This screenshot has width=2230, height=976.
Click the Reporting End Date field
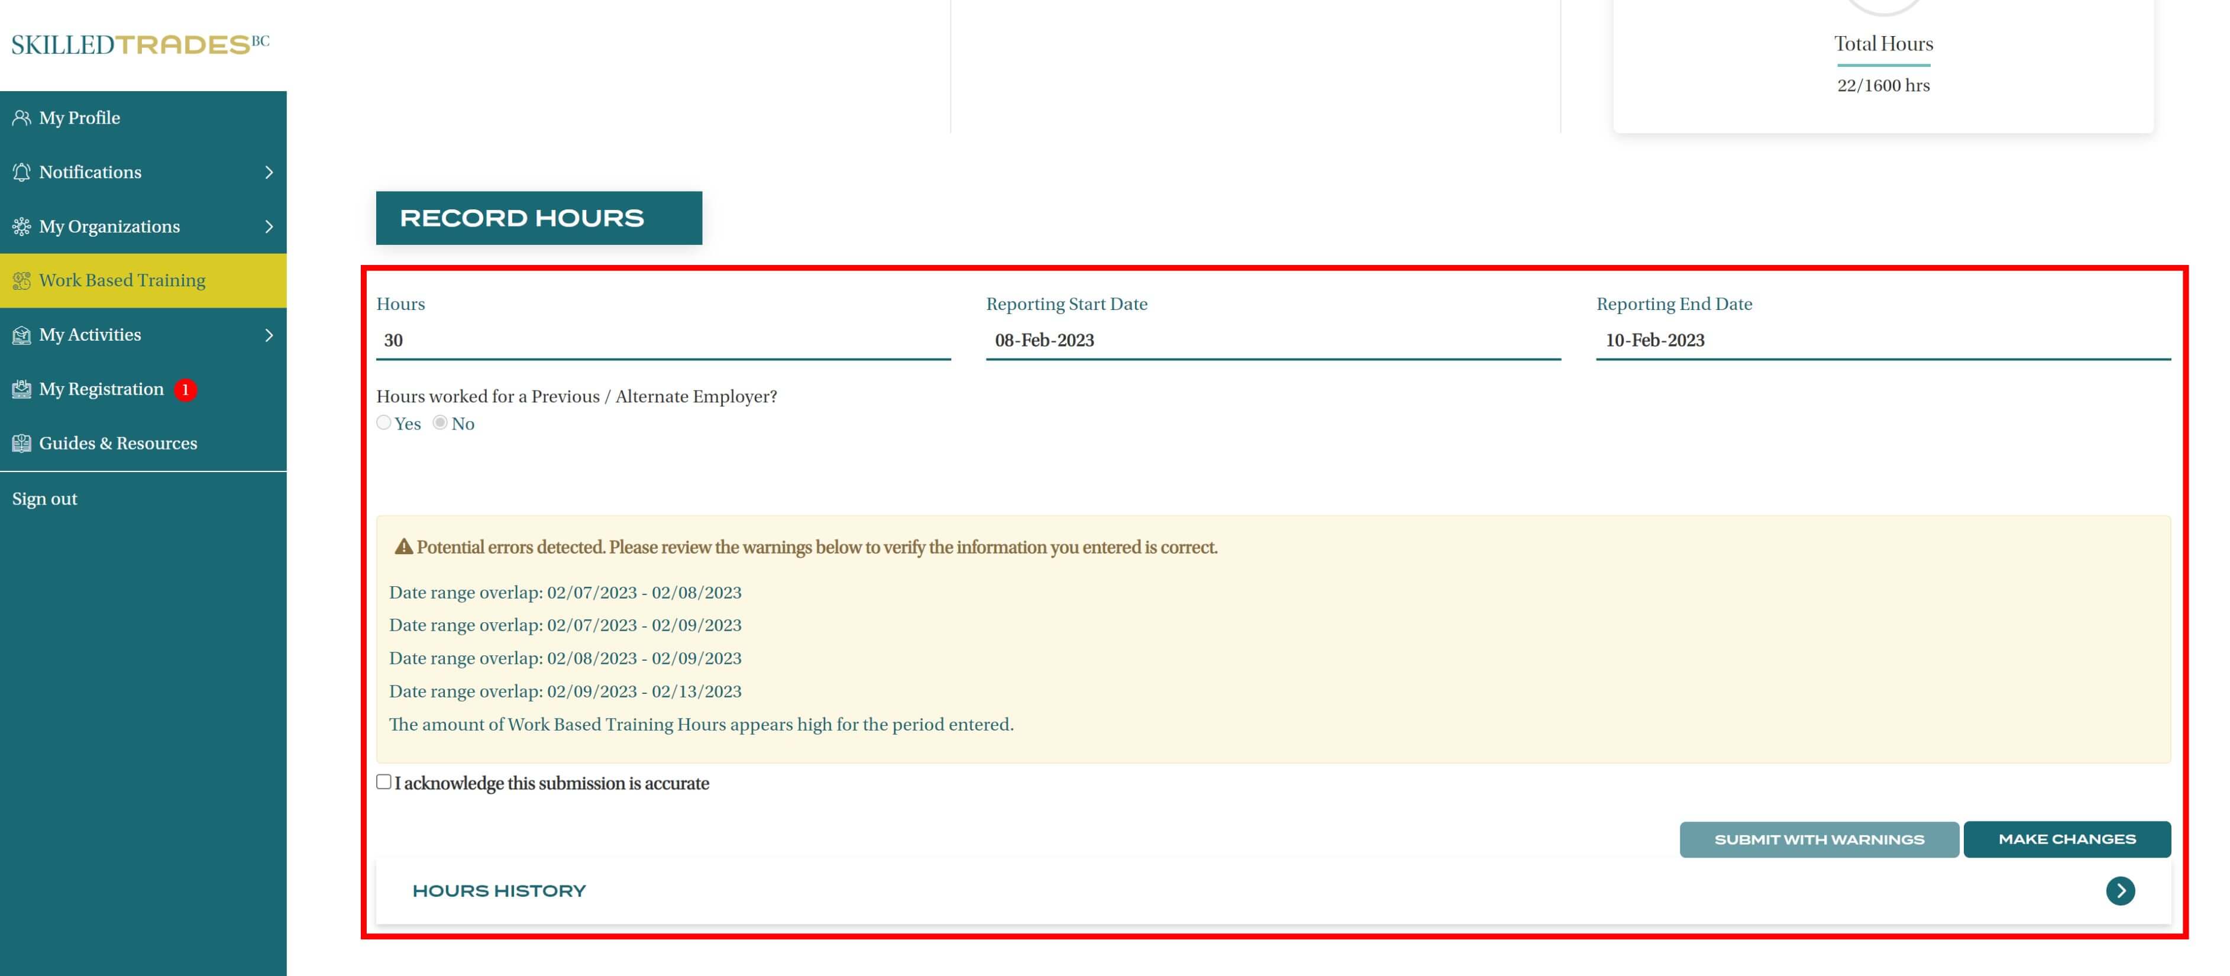[x=1883, y=340]
